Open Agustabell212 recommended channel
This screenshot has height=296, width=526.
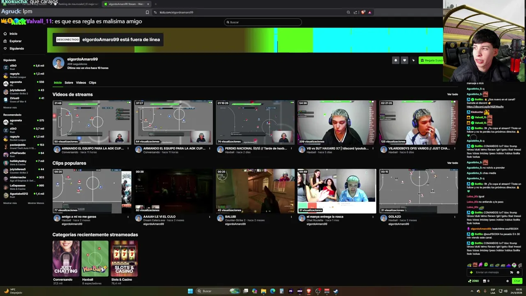(23, 195)
